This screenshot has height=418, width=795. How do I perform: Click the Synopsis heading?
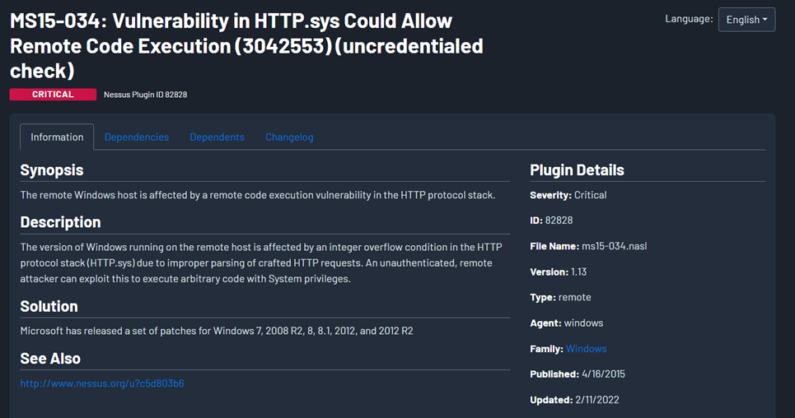click(52, 170)
